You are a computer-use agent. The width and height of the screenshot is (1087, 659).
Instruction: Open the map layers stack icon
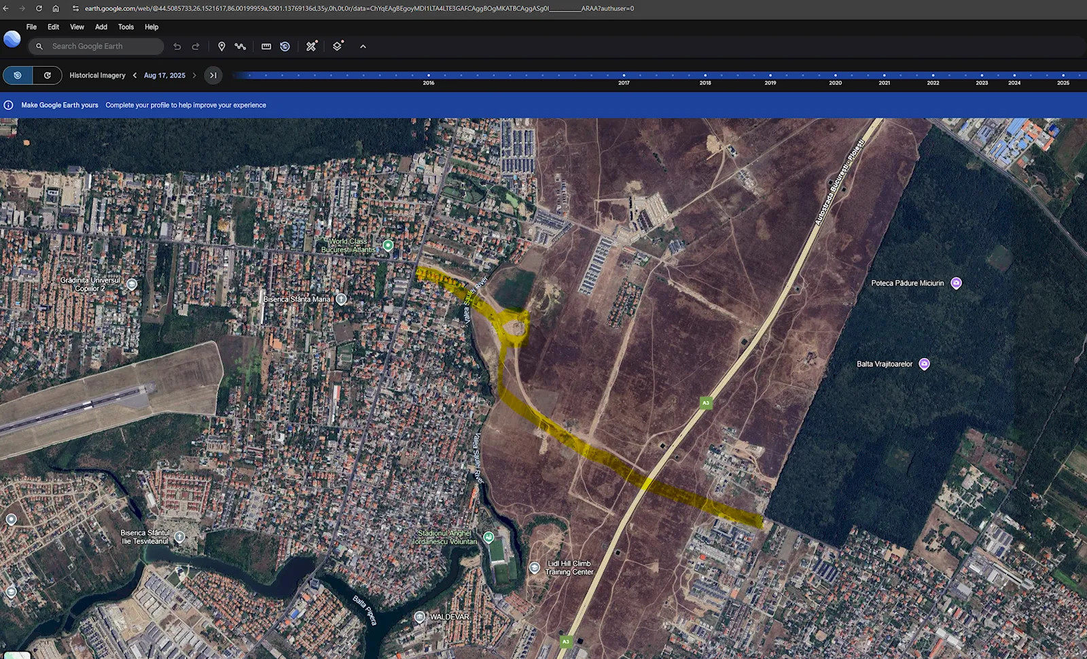[338, 46]
